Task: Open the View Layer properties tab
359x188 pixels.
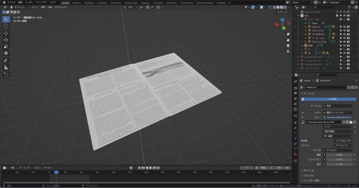Action: (x=295, y=98)
